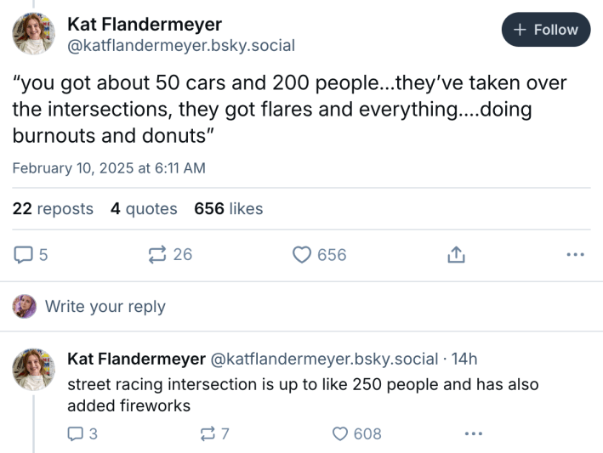
Task: Follow Kat Flandermeyer
Action: (545, 30)
